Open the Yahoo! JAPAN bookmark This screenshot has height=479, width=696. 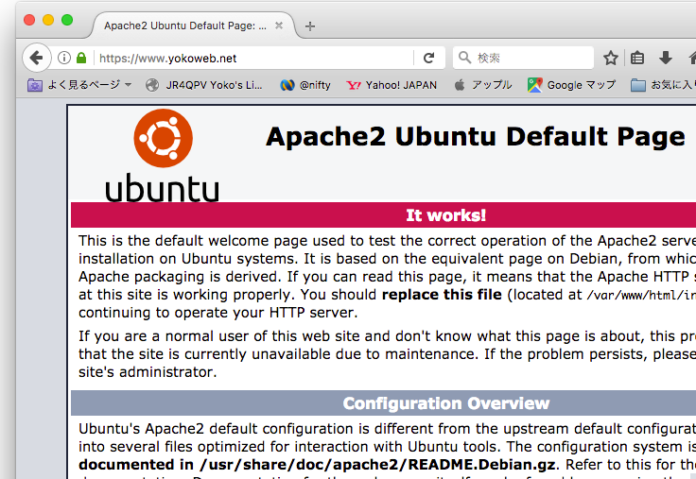391,85
